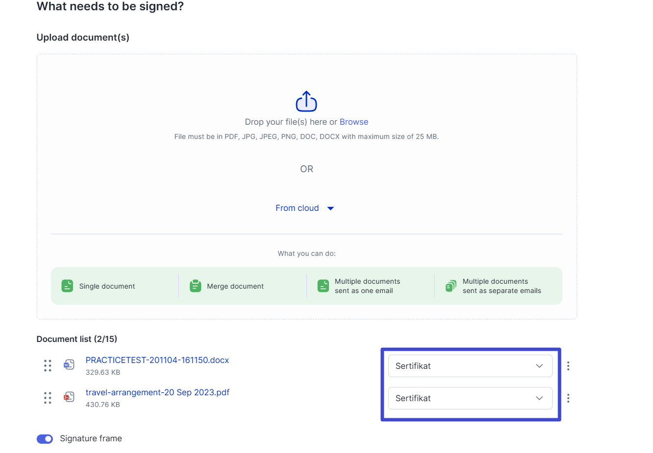
Task: Click the Single document icon
Action: tap(67, 286)
